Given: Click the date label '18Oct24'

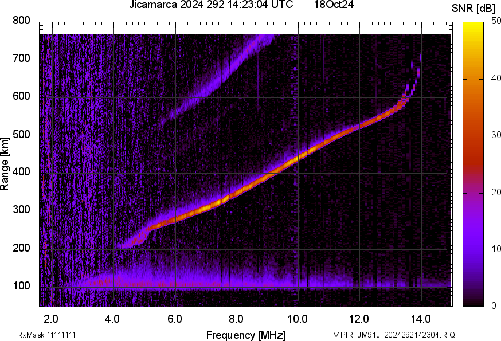Looking at the screenshot, I should (334, 5).
